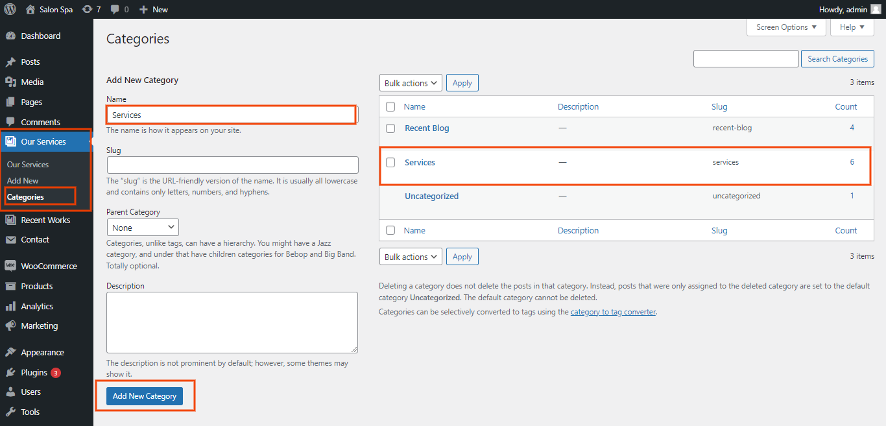Open the Appearance paintbrush icon
Screen dimensions: 886x426
pos(10,353)
